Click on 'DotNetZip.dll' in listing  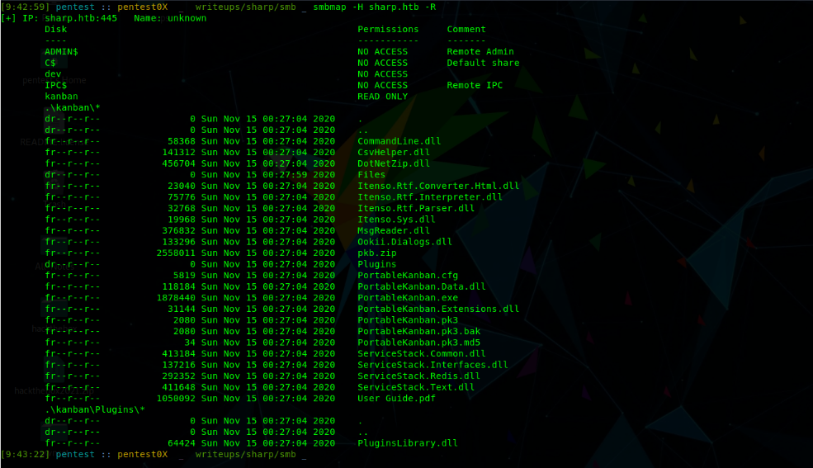pyautogui.click(x=394, y=163)
